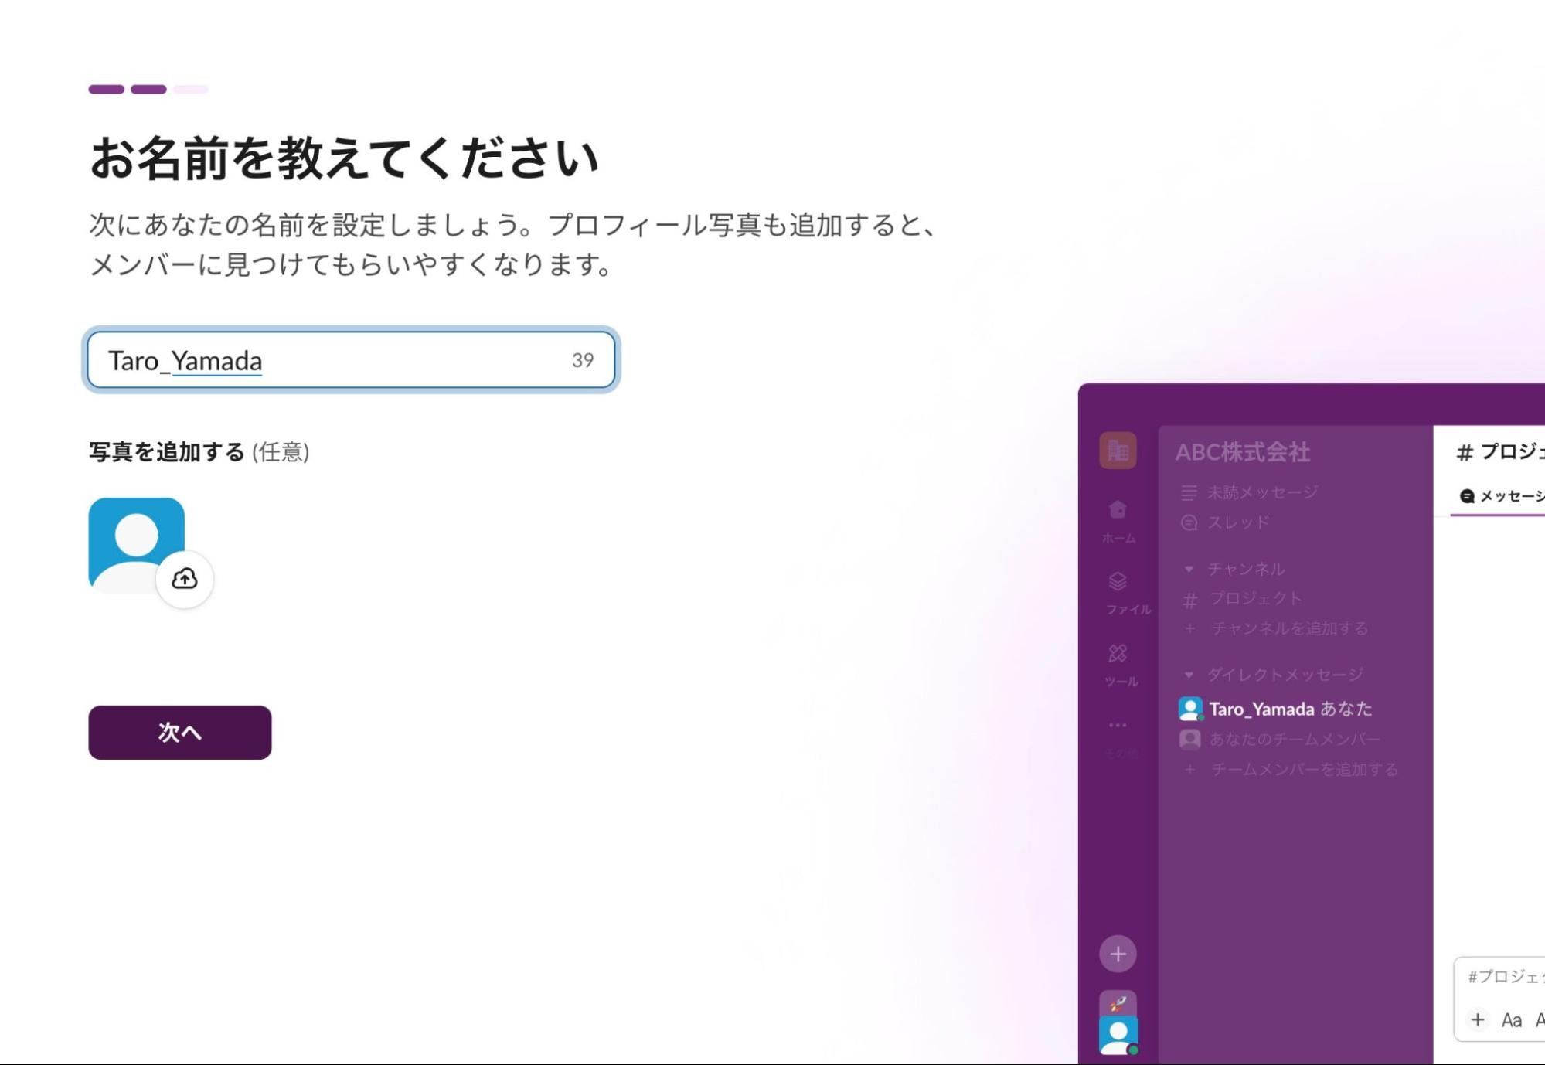
Task: Select あなたのチームメンバー entry
Action: pyautogui.click(x=1280, y=740)
